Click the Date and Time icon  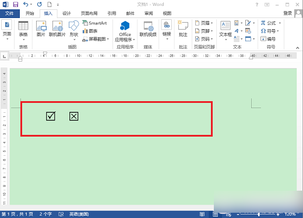(248, 31)
